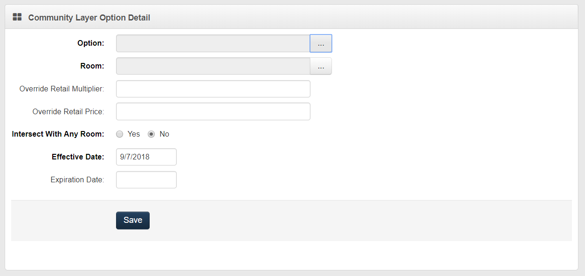Open the Room lookup ellipsis button
Viewport: 585px width, 276px height.
[x=321, y=66]
